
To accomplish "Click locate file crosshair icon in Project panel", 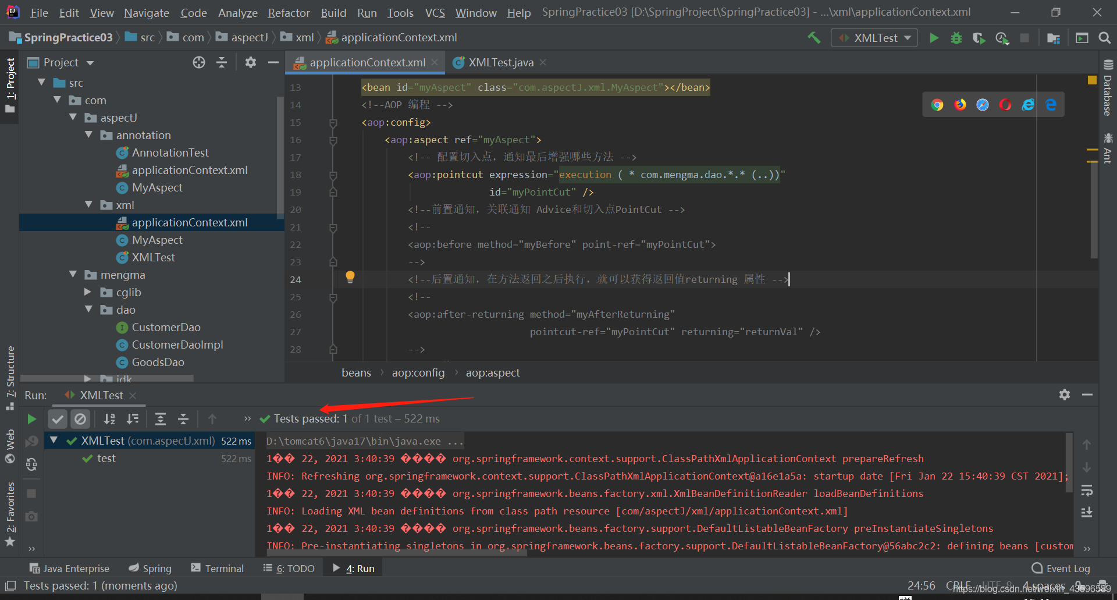I will click(199, 62).
